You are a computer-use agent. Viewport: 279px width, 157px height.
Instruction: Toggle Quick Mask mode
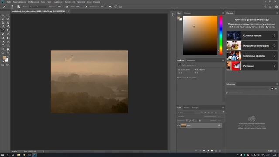tap(3, 65)
